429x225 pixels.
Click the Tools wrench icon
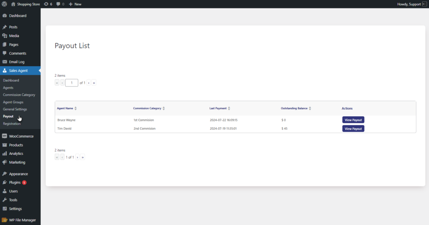coord(5,200)
